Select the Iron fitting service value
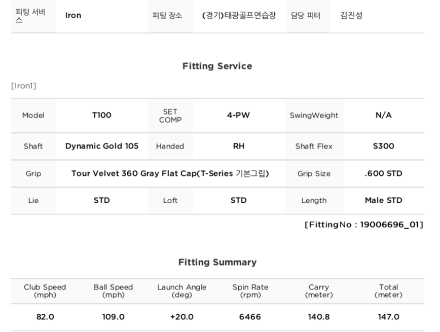This screenshot has height=332, width=440. coord(73,16)
